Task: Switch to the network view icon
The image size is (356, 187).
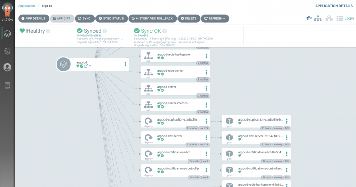Action: [329, 18]
